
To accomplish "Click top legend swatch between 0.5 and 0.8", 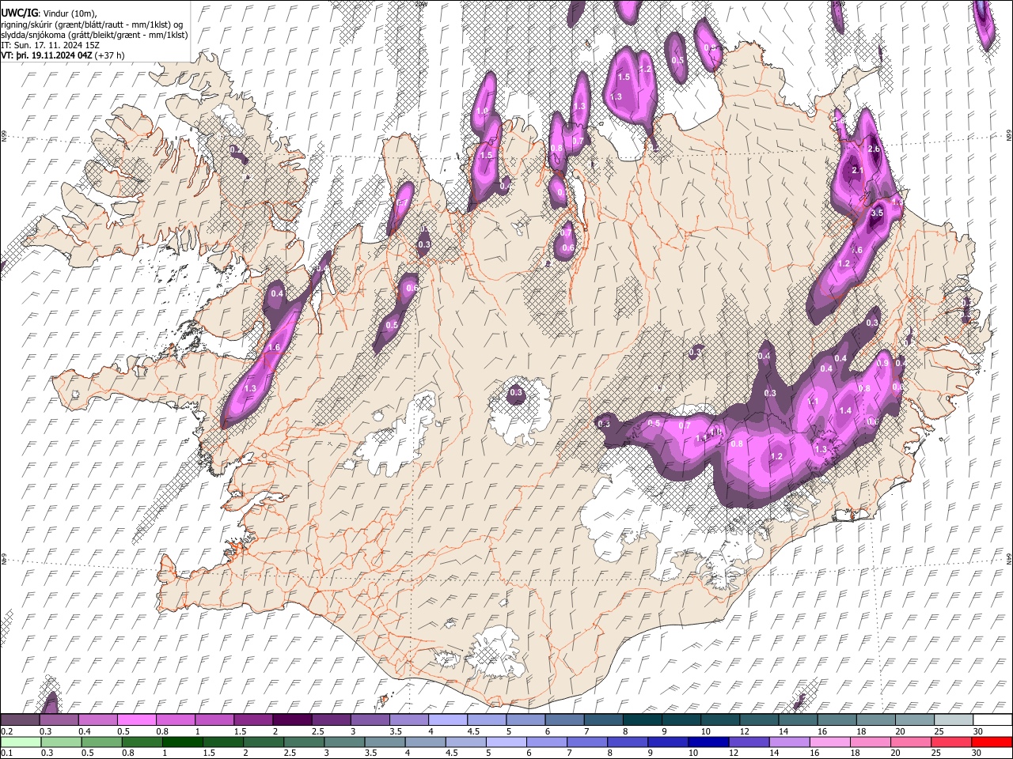I will click(137, 719).
